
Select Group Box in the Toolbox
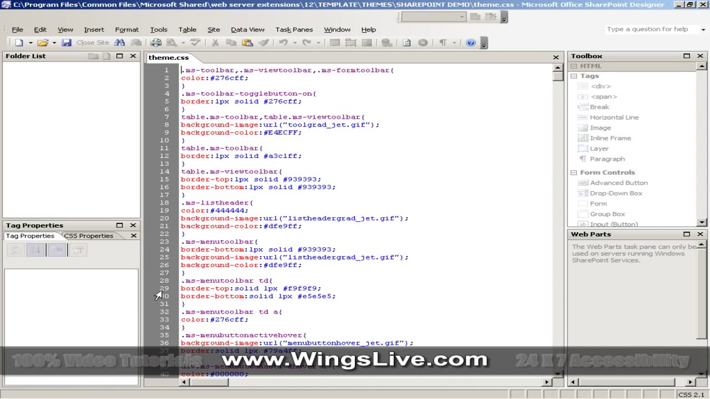(x=607, y=214)
